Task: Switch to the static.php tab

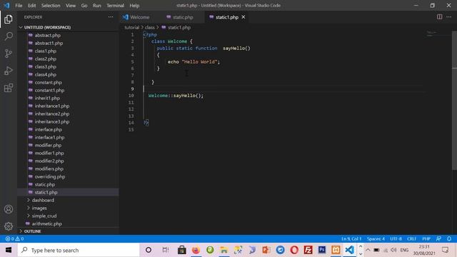Action: (x=183, y=17)
